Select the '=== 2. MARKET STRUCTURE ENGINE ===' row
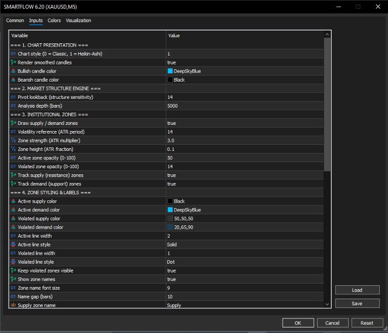 (x=166, y=88)
